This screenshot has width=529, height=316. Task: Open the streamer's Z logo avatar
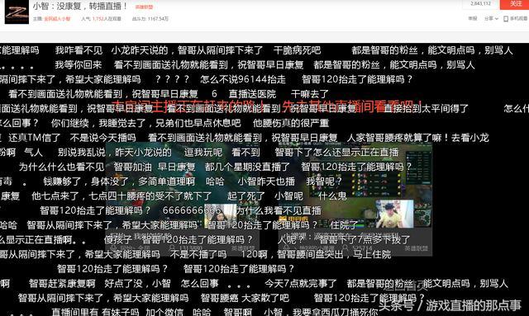(17, 12)
